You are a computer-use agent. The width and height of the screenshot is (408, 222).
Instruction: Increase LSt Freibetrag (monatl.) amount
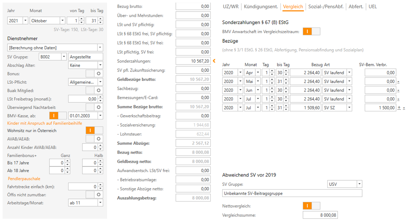[101, 97]
